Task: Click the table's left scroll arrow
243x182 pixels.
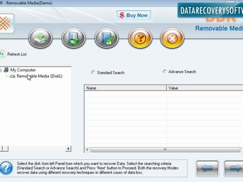Action: [87, 150]
